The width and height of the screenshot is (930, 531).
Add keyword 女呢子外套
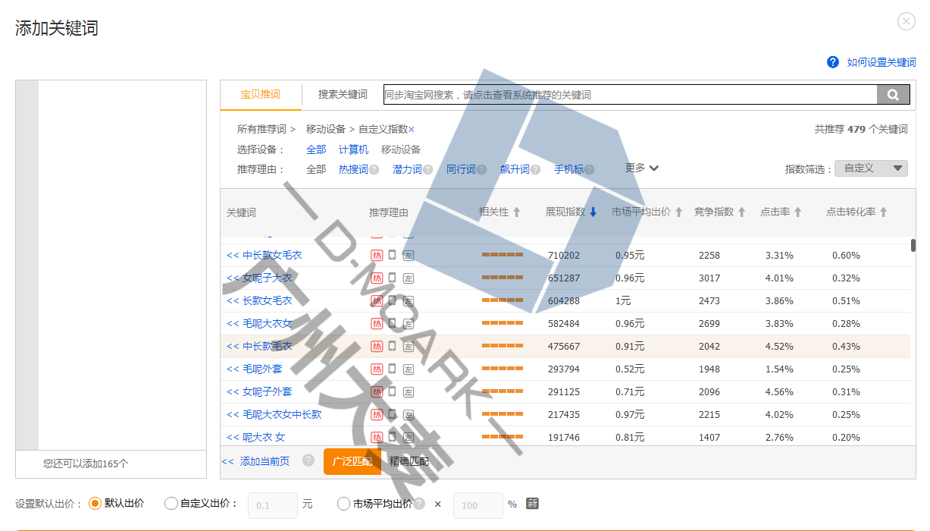pos(259,392)
